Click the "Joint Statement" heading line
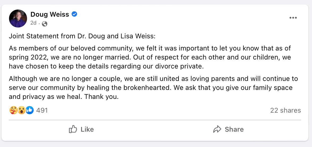Image resolution: width=312 pixels, height=147 pixels. 82,36
